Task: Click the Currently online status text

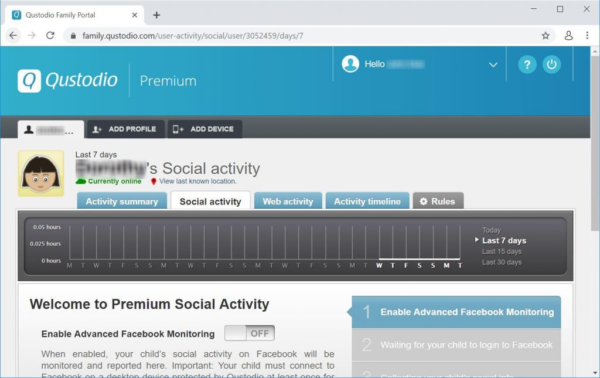Action: click(114, 181)
